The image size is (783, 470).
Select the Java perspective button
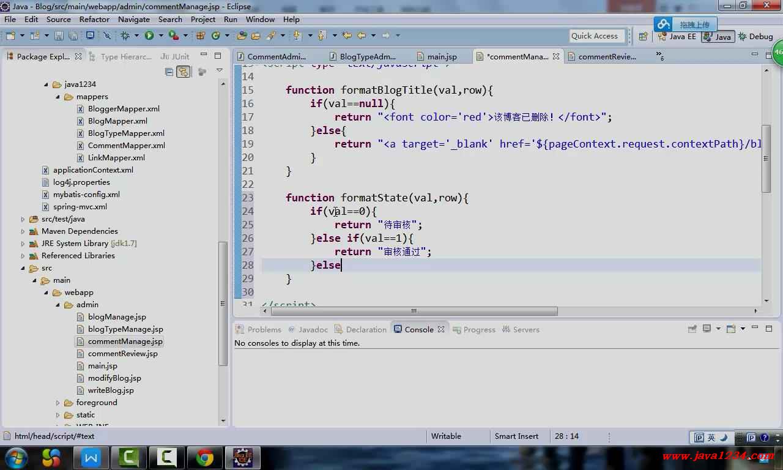tap(717, 37)
